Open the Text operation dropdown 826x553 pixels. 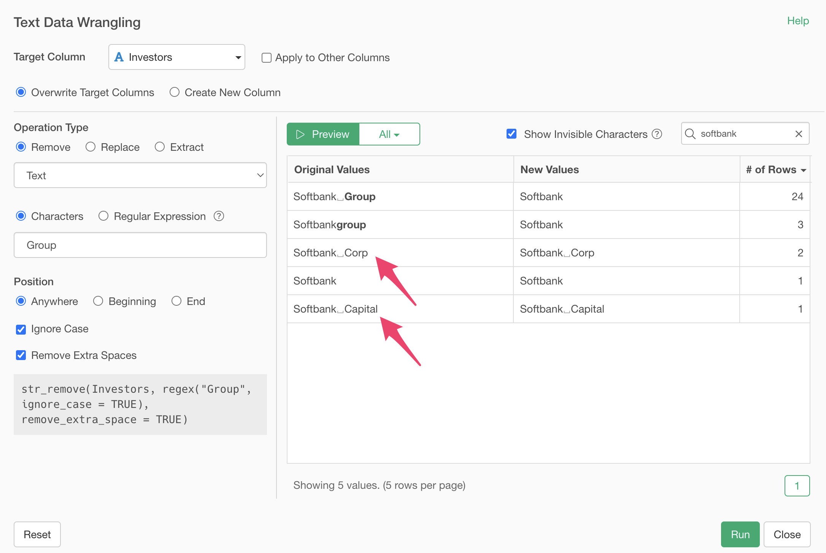click(140, 175)
